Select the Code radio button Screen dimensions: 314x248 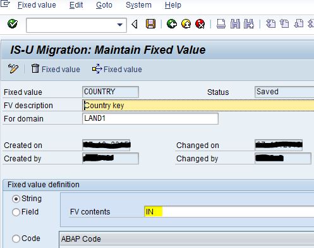[x=16, y=239]
